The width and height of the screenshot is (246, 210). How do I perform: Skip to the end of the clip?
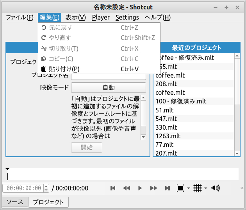(168, 188)
